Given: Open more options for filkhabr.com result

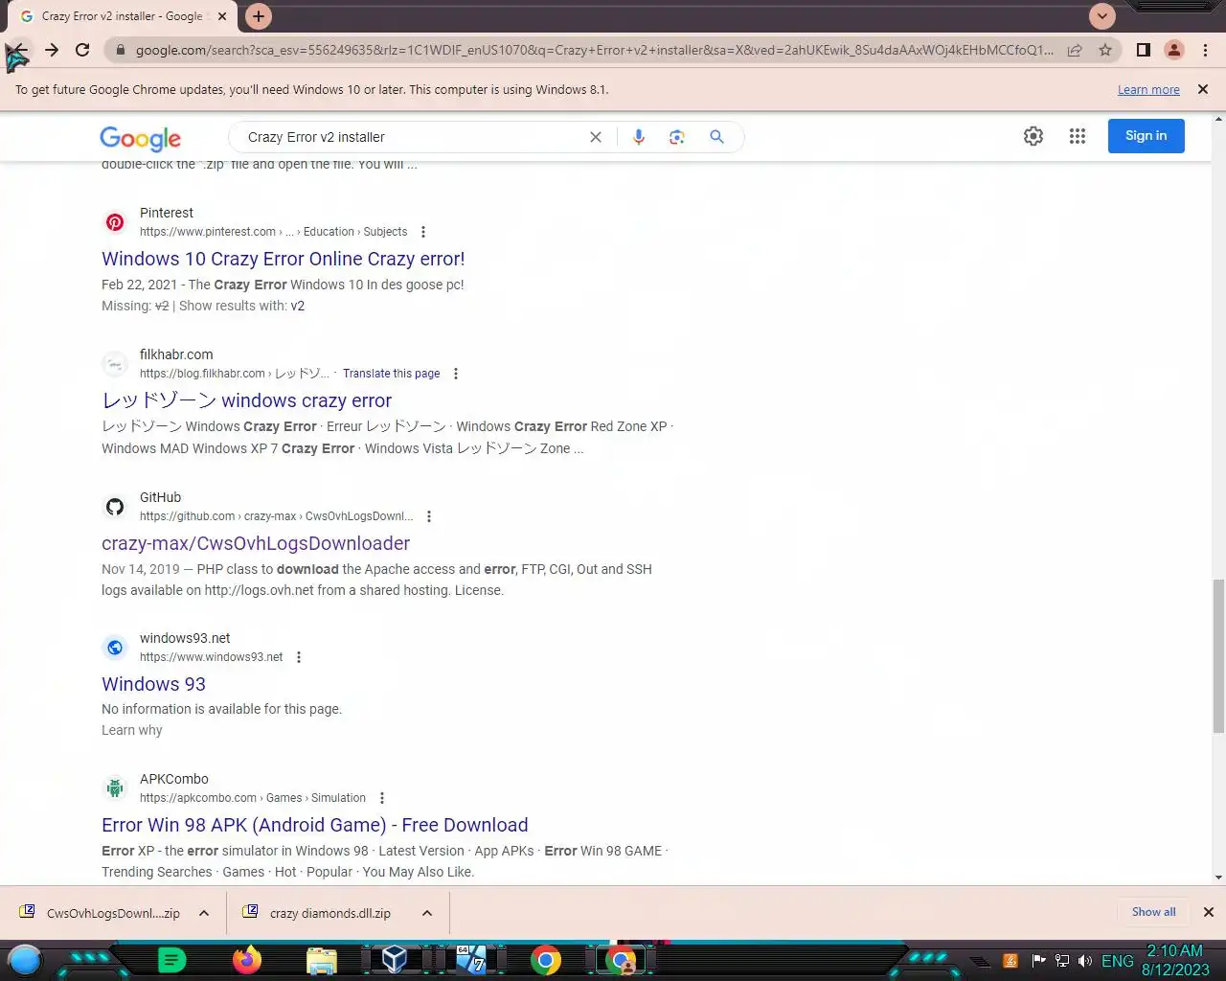Looking at the screenshot, I should pos(456,374).
